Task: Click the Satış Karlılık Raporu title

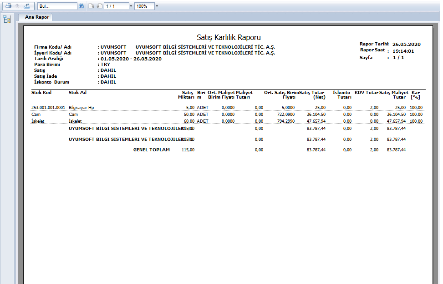Action: coord(229,37)
